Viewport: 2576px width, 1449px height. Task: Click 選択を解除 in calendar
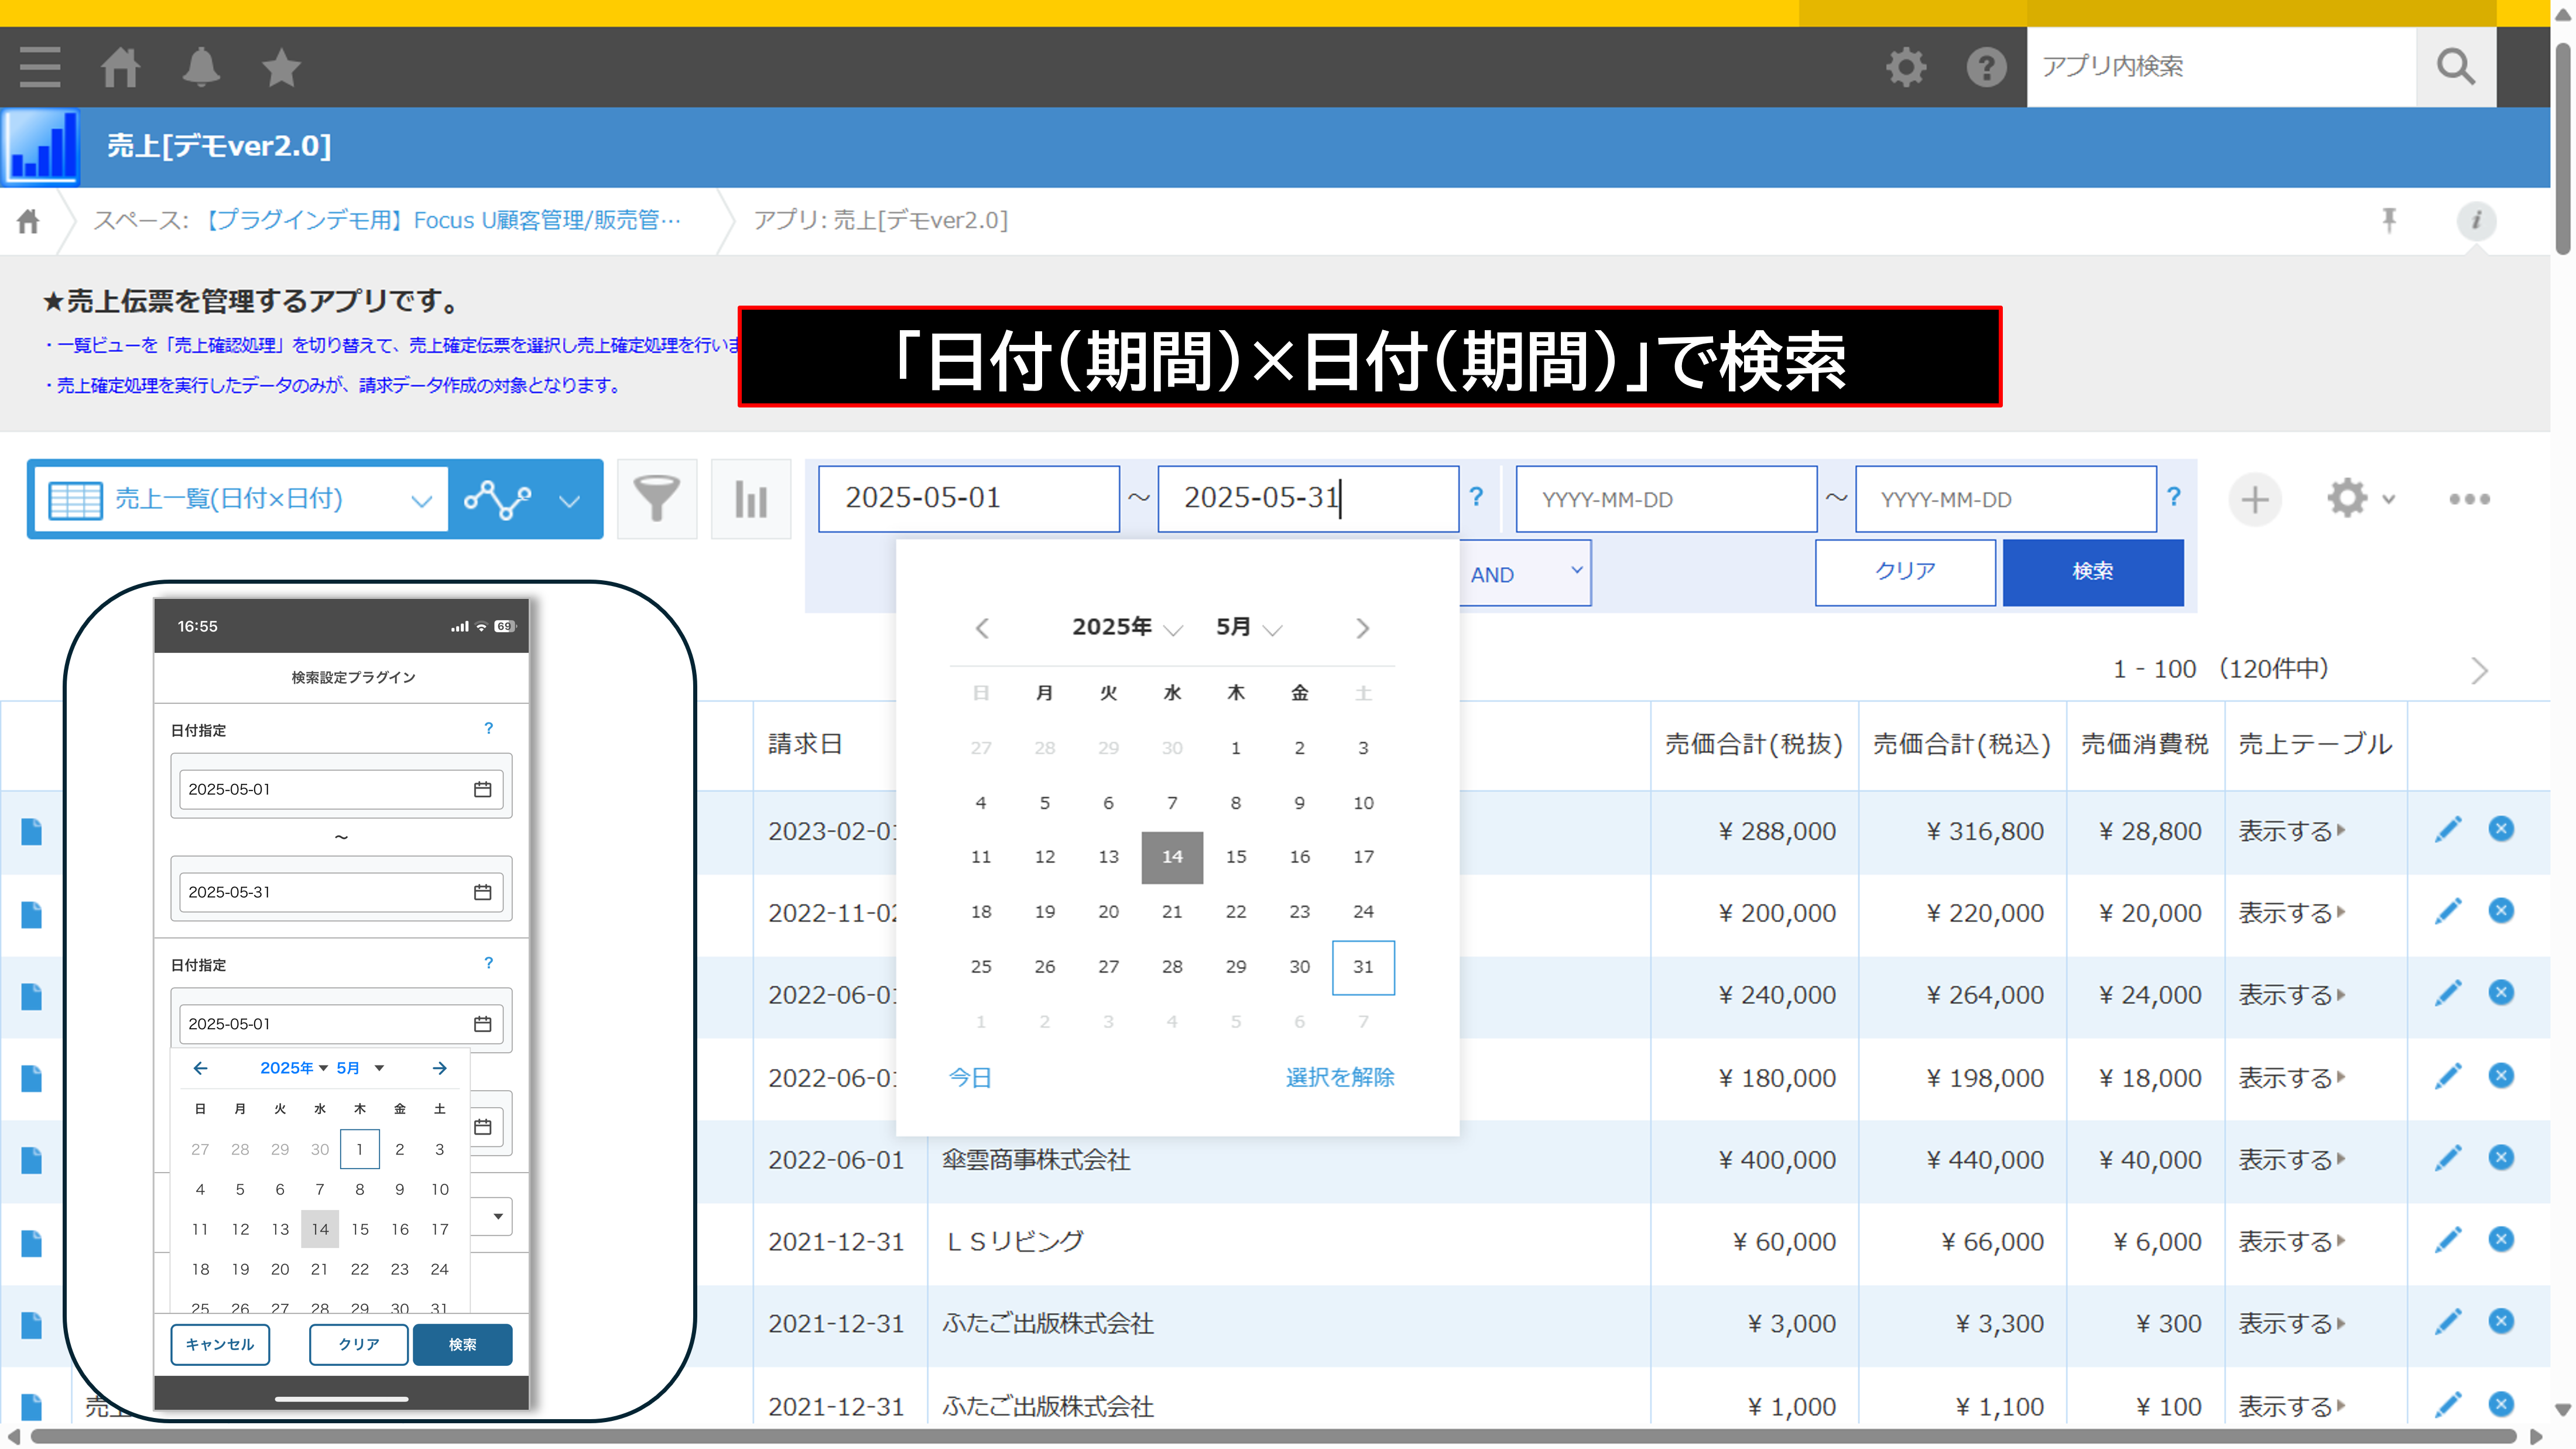(1340, 1078)
